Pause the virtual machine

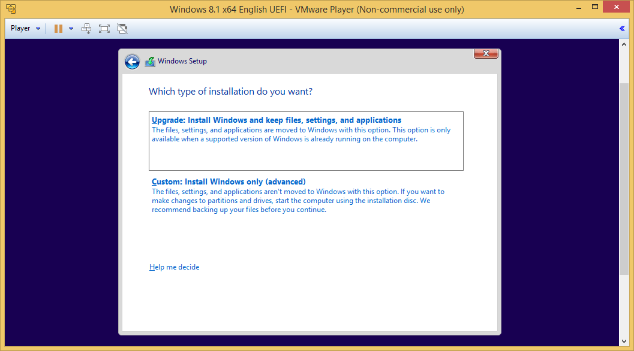(x=59, y=29)
